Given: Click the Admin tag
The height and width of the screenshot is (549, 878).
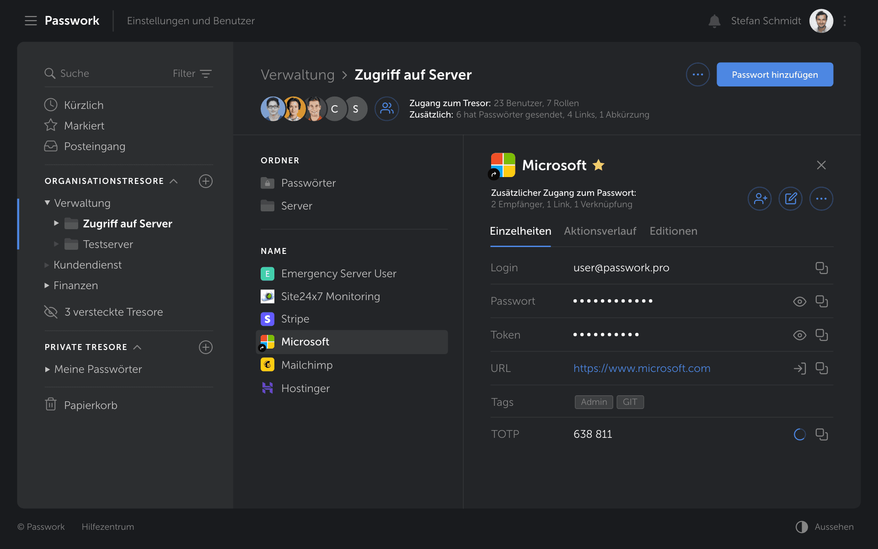Looking at the screenshot, I should coord(594,402).
